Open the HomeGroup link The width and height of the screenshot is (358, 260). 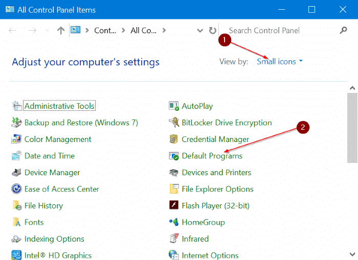point(203,222)
